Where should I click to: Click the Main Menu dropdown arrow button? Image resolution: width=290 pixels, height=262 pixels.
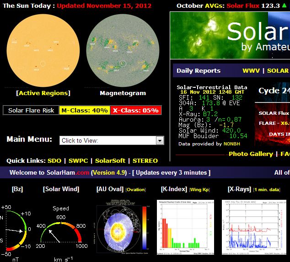click(160, 140)
